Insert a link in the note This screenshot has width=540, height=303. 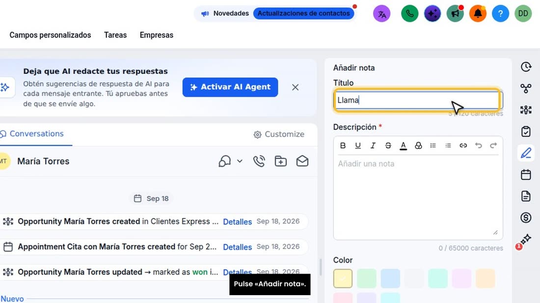(463, 146)
